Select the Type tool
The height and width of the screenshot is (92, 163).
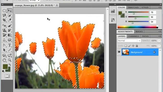[x=10, y=45]
